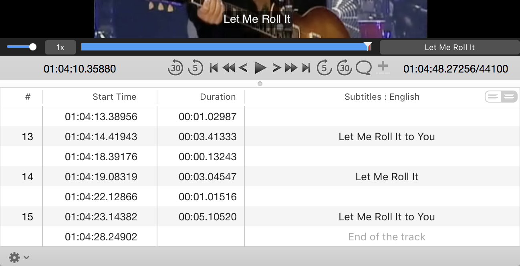Rewind with the double left arrows
Screen dimensions: 520x266
tap(228, 68)
